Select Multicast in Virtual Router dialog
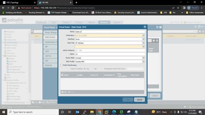The image size is (205, 115). tap(50, 65)
